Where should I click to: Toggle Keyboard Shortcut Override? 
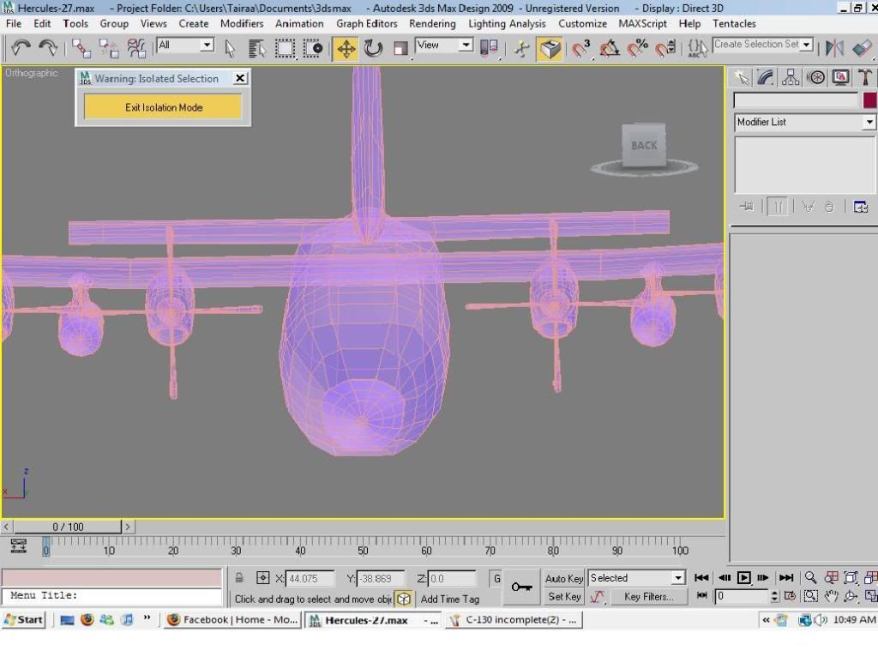(x=550, y=49)
